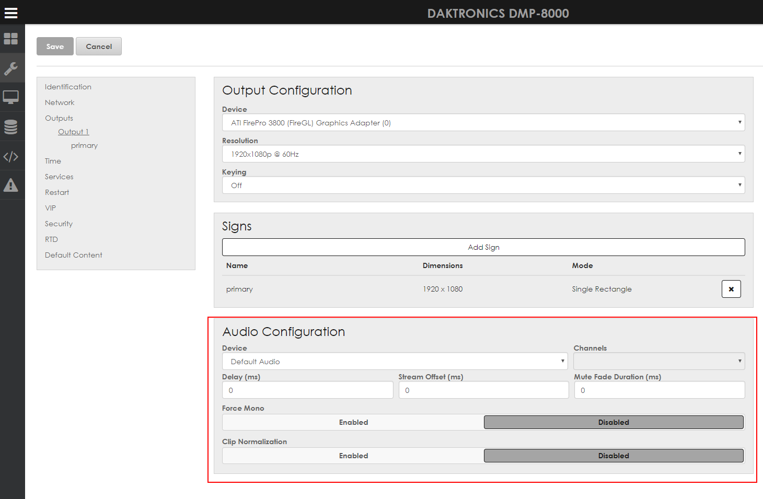Open the audio Device dropdown

click(x=395, y=362)
